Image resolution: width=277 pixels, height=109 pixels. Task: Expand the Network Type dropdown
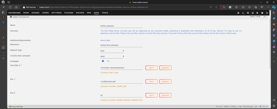pyautogui.click(x=112, y=51)
